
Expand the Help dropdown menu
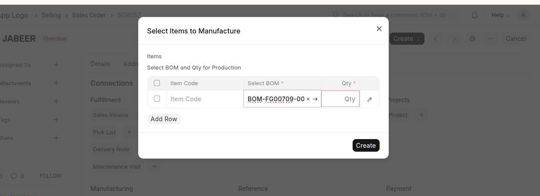pos(500,15)
